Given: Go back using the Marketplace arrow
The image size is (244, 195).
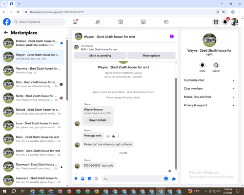Looking at the screenshot, I should tap(6, 33).
